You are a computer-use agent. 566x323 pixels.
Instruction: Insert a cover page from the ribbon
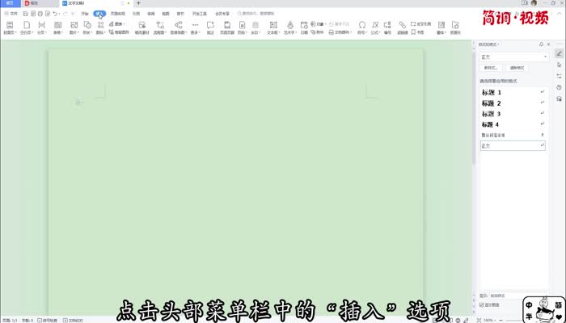tap(10, 27)
